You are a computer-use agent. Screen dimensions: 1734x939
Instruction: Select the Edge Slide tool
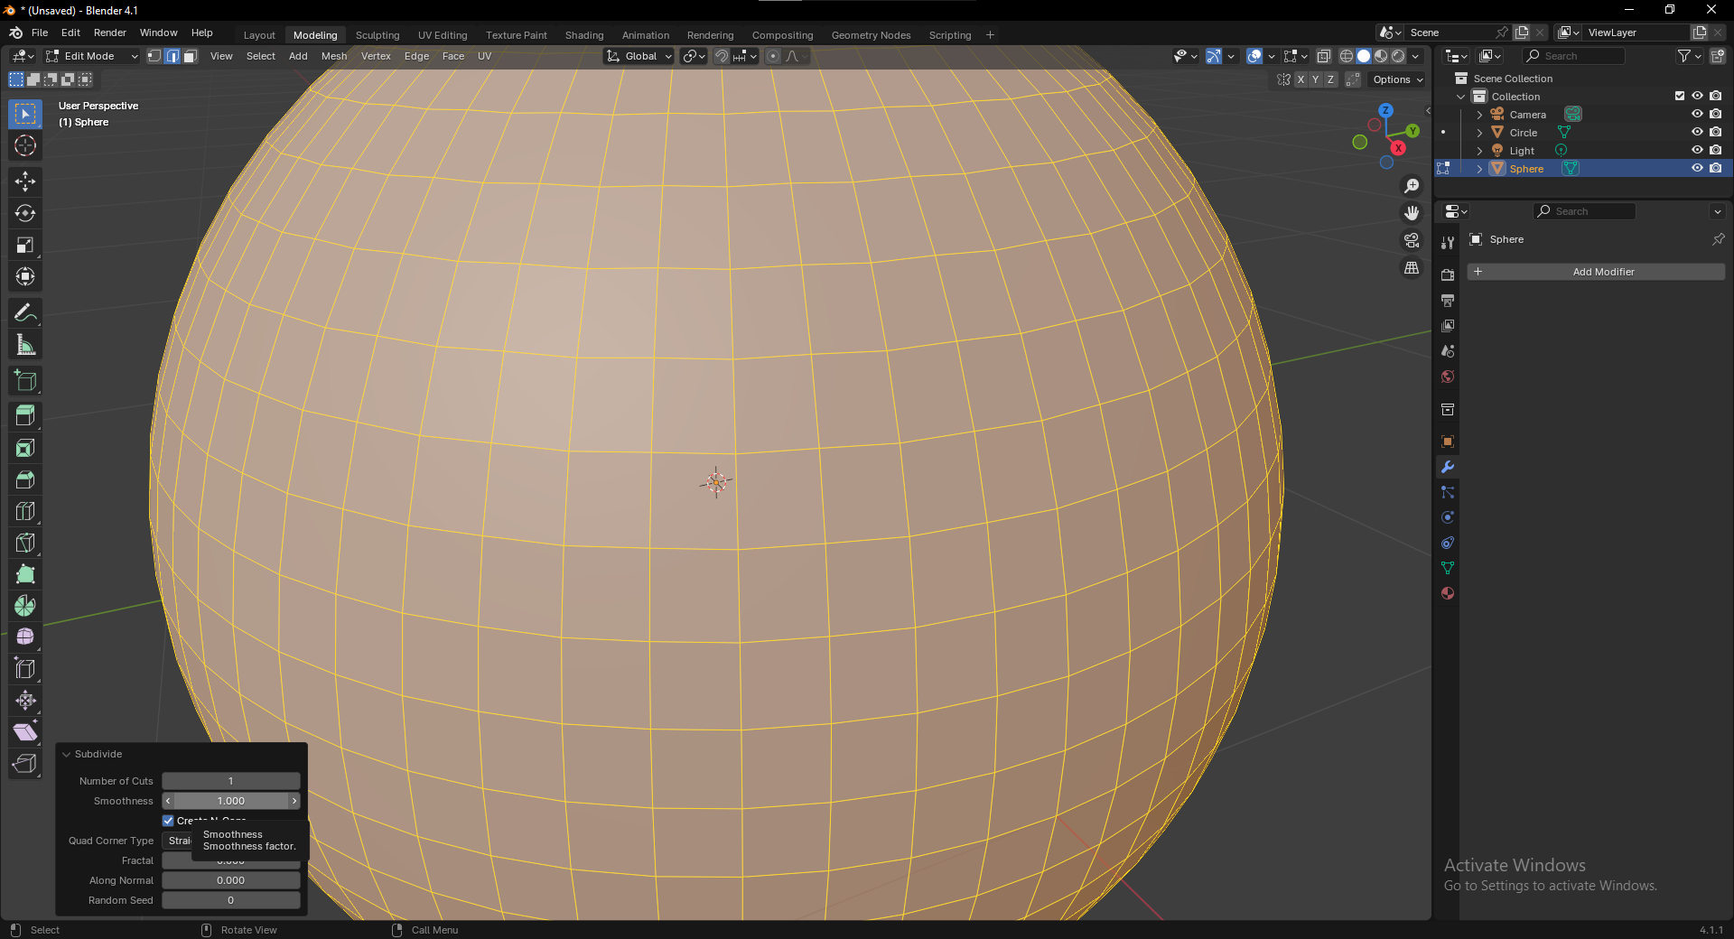(25, 669)
